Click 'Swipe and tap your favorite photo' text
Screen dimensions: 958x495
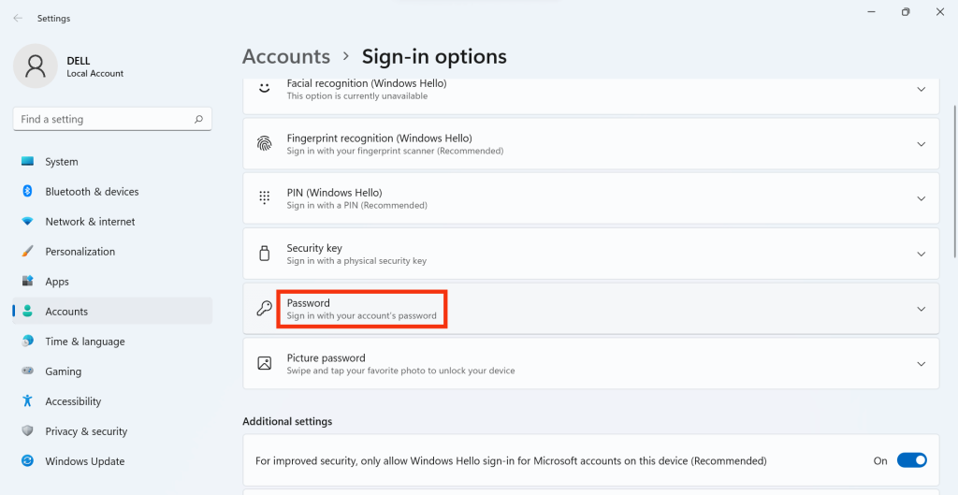[x=400, y=371]
